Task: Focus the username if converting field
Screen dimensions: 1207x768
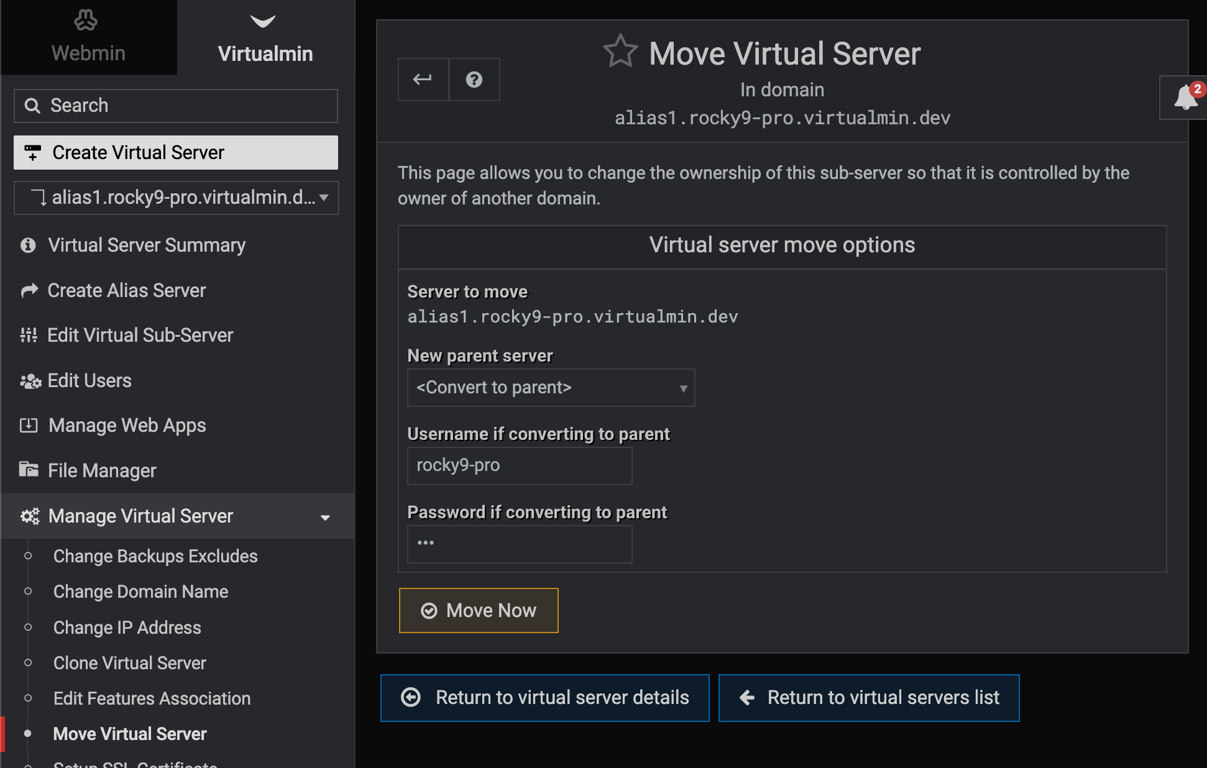Action: coord(520,466)
